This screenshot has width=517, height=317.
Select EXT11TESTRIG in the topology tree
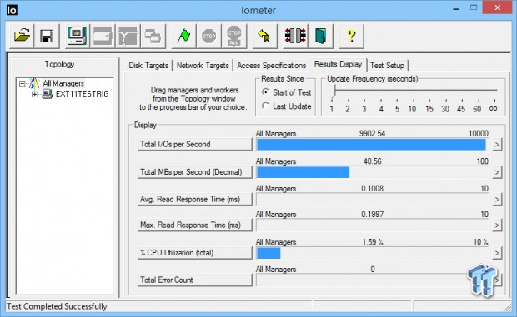click(82, 94)
